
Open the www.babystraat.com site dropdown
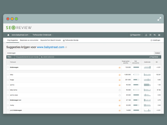(x=21, y=35)
